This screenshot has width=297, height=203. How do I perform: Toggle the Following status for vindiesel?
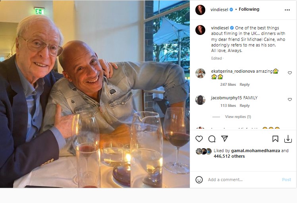pyautogui.click(x=249, y=10)
